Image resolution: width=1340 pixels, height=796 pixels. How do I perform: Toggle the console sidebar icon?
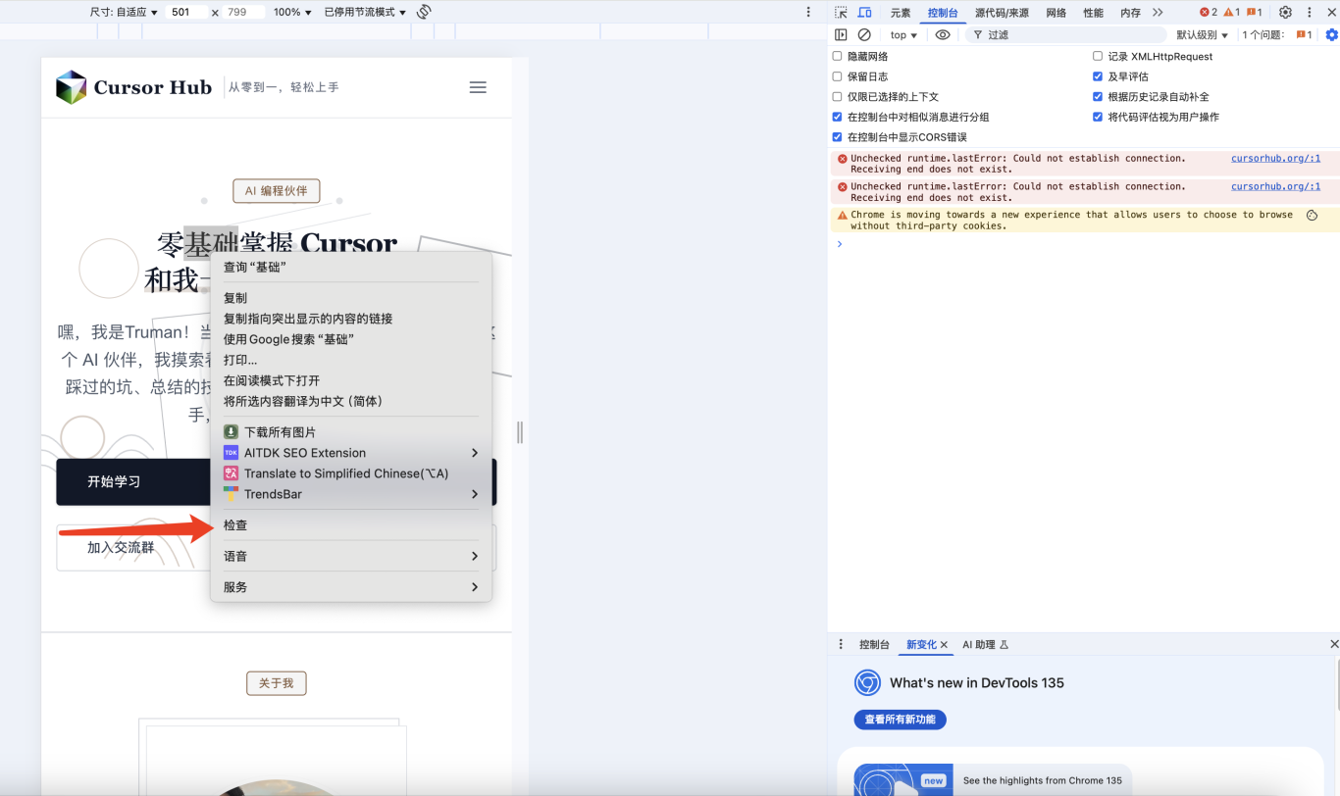click(x=841, y=34)
